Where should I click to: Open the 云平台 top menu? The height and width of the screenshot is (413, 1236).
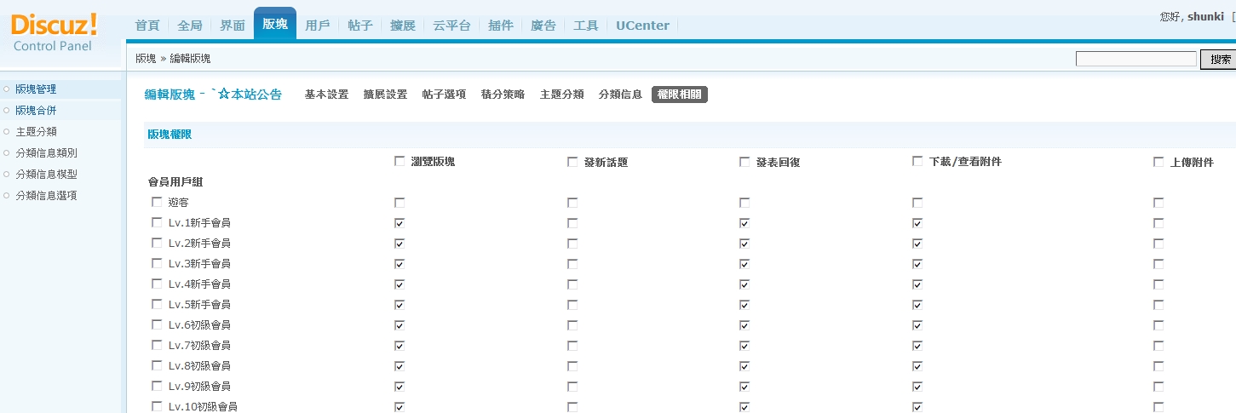(451, 26)
